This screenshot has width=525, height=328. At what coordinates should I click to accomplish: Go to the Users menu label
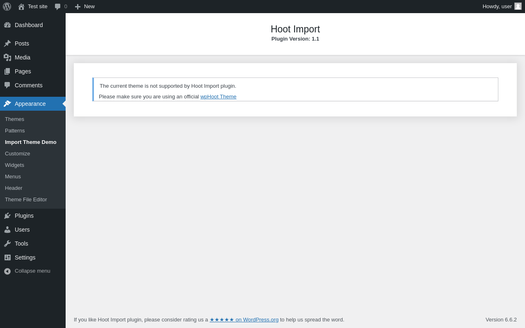[x=22, y=230]
